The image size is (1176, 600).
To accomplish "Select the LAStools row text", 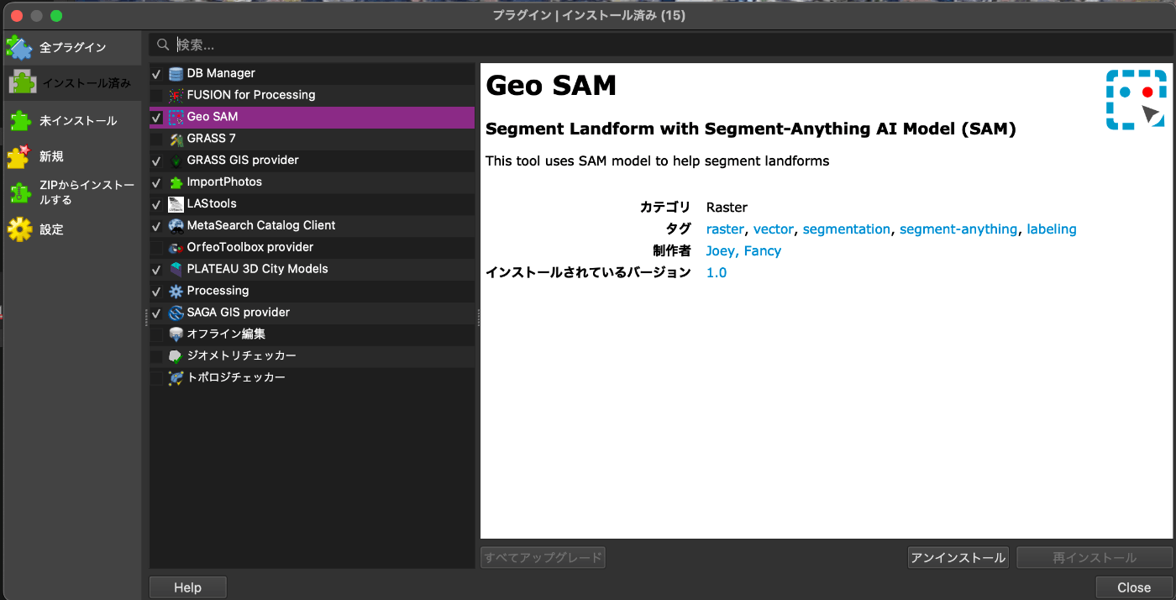I will tap(212, 204).
